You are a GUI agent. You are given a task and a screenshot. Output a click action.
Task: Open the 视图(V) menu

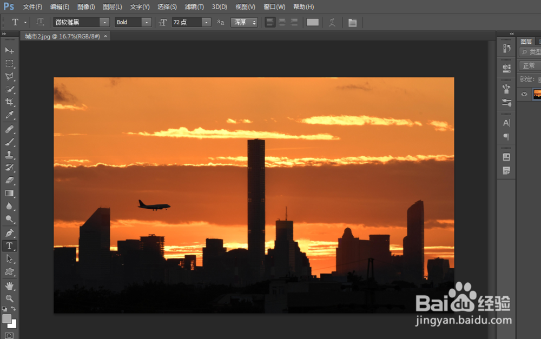pyautogui.click(x=245, y=7)
